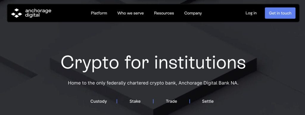Click the blue divider between Trade and Settle
This screenshot has height=115, width=305.
click(x=190, y=101)
